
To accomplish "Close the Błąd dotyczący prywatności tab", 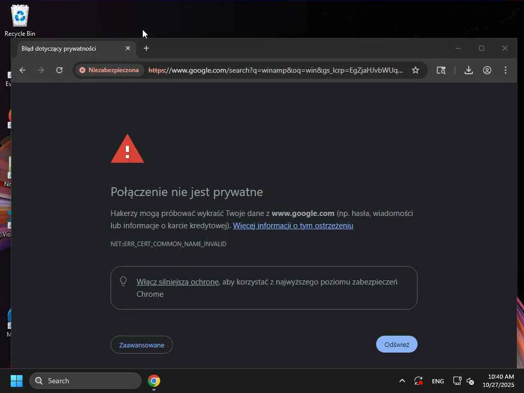I will coord(127,49).
